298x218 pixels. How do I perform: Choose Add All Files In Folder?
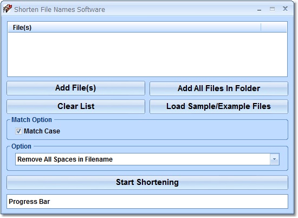point(219,88)
